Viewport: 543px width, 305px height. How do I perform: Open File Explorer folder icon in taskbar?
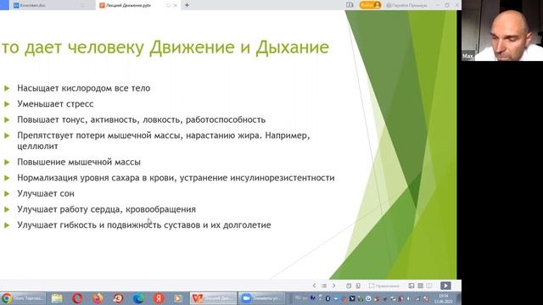point(57,298)
